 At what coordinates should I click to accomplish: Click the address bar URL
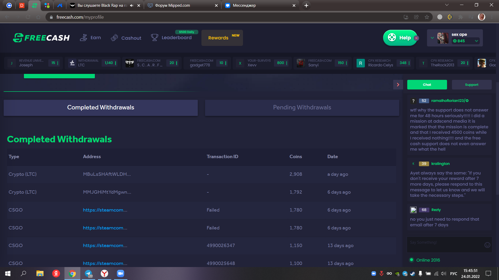click(80, 17)
